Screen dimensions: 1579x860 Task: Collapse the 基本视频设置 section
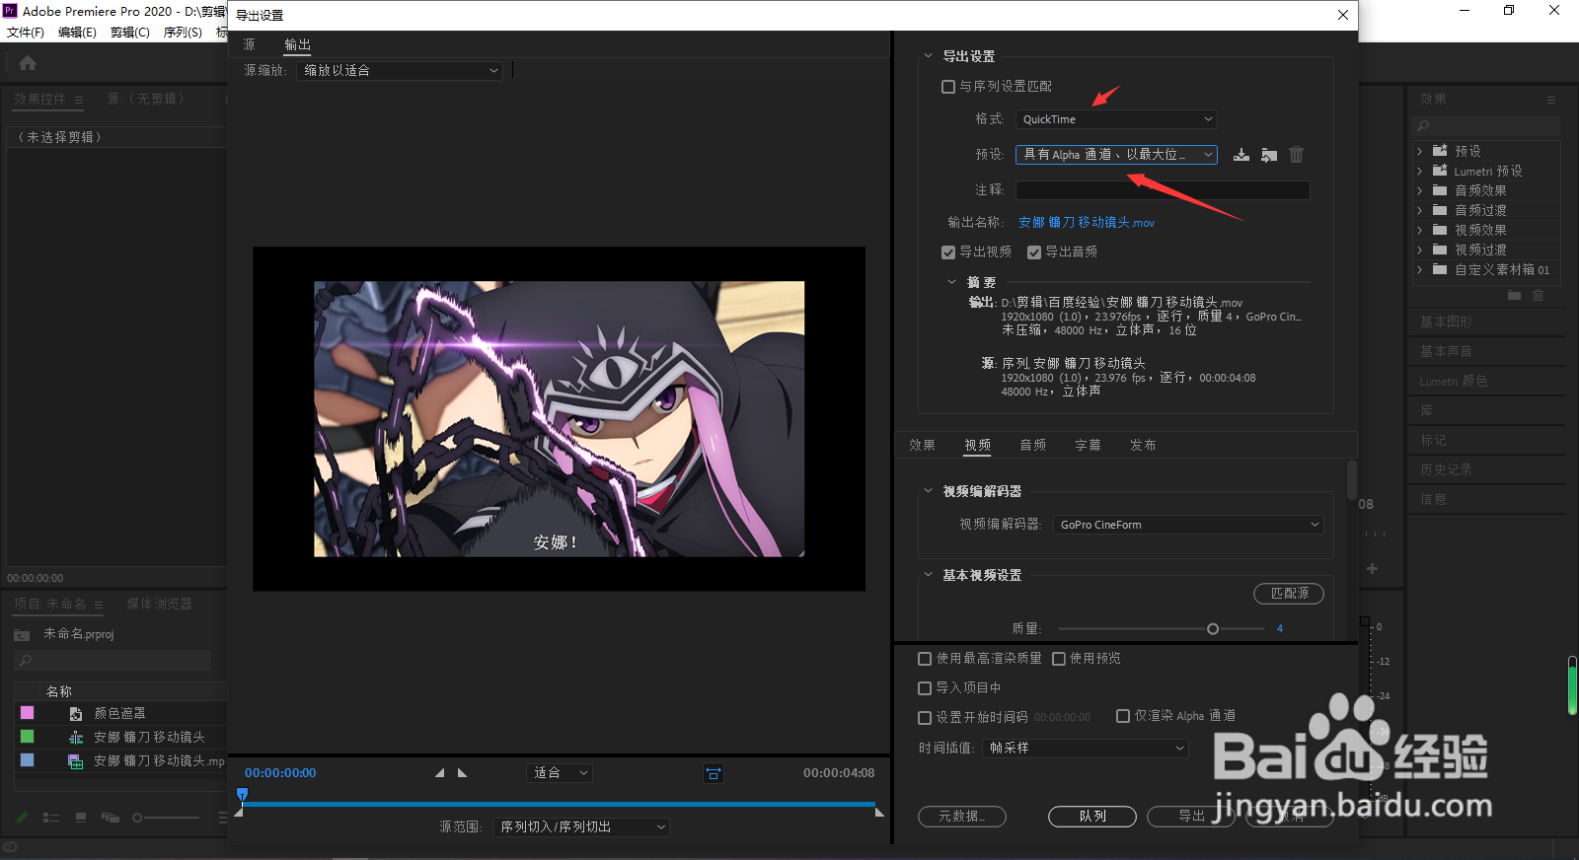tap(928, 575)
